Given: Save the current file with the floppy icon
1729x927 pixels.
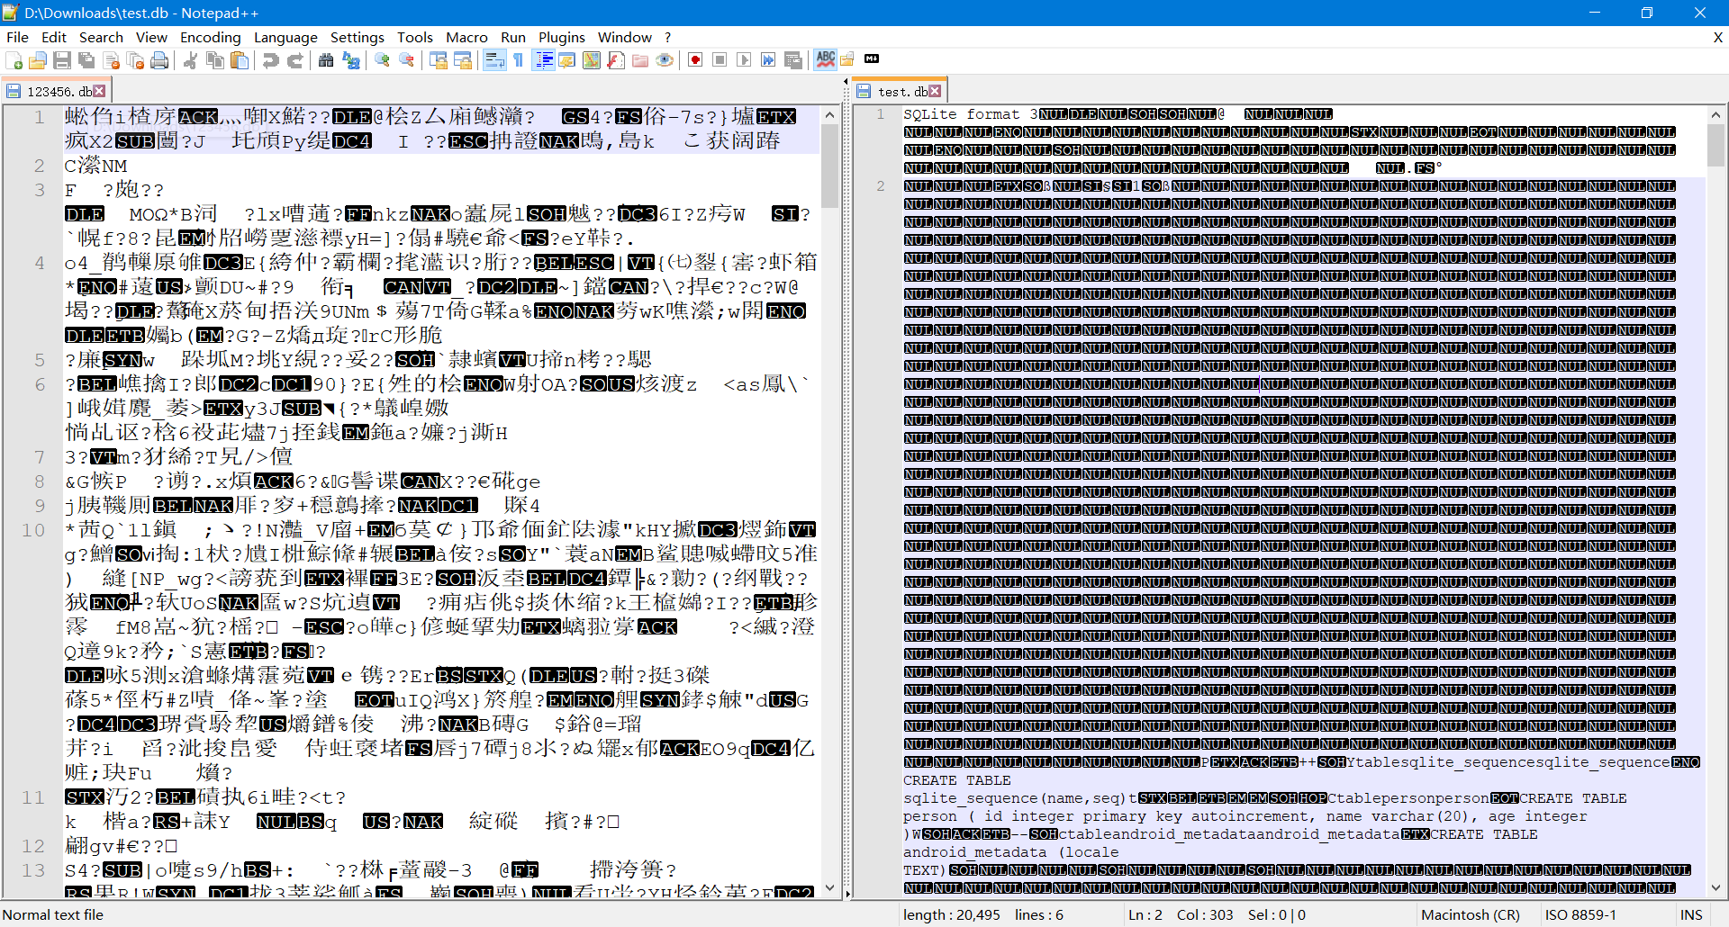Looking at the screenshot, I should (x=62, y=60).
